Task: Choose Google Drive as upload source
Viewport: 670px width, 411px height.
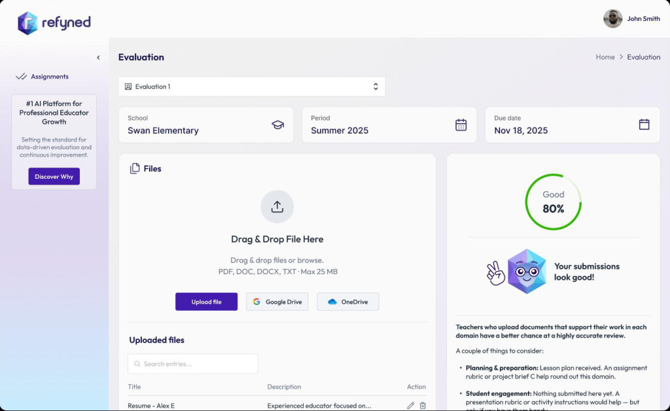Action: click(x=277, y=302)
